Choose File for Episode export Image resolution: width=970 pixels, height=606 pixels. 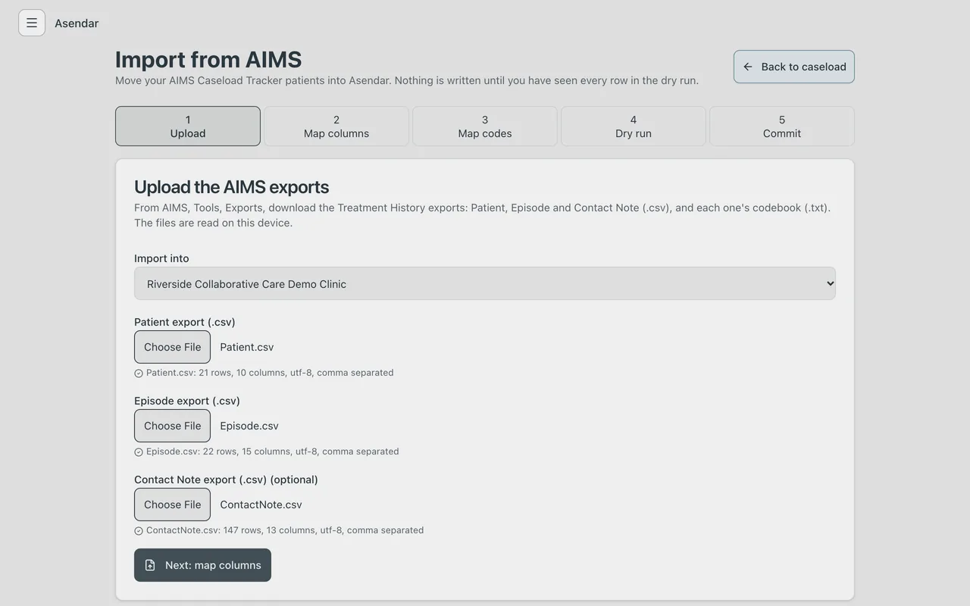[x=173, y=426]
